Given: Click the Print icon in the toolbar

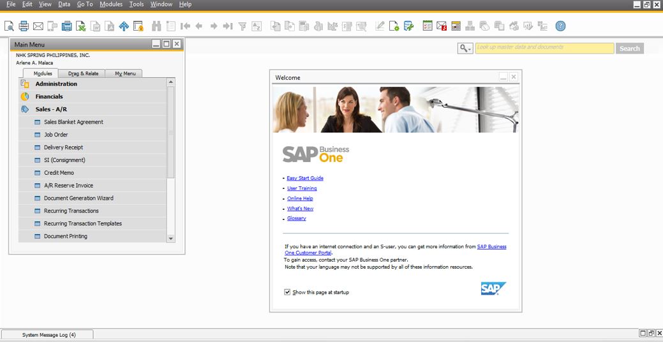Looking at the screenshot, I should click(24, 26).
